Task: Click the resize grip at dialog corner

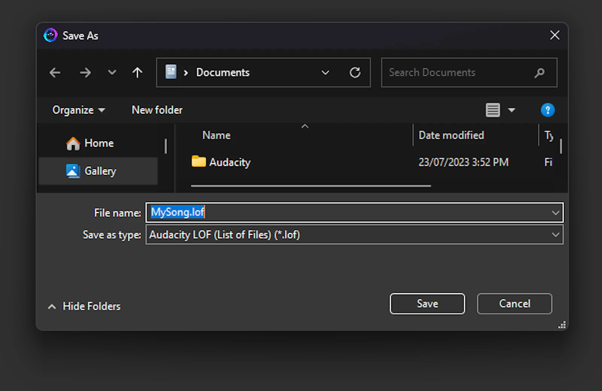Action: (x=562, y=326)
